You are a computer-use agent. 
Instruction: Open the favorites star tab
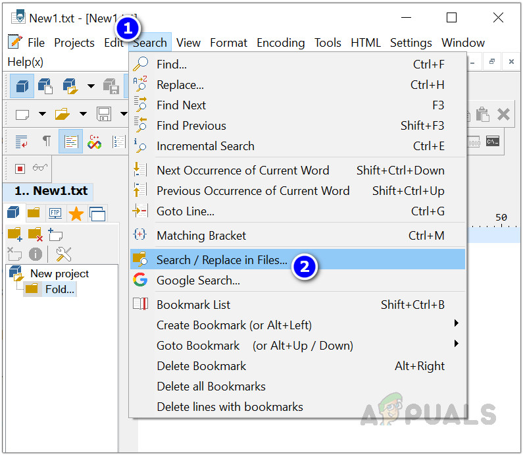[x=76, y=213]
